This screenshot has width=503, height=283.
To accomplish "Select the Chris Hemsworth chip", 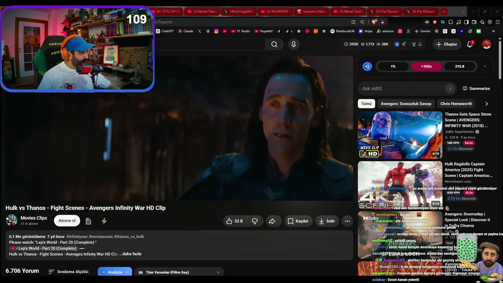I will (x=456, y=104).
